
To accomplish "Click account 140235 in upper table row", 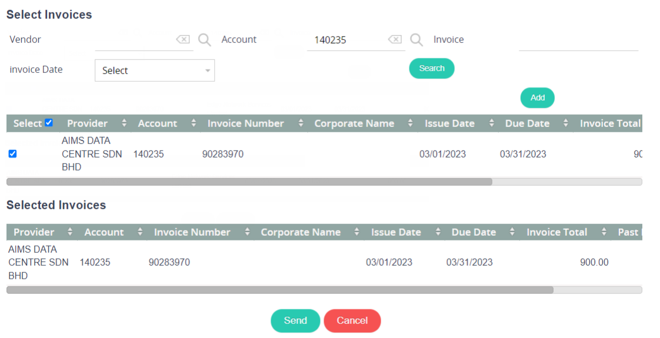I will click(x=149, y=154).
